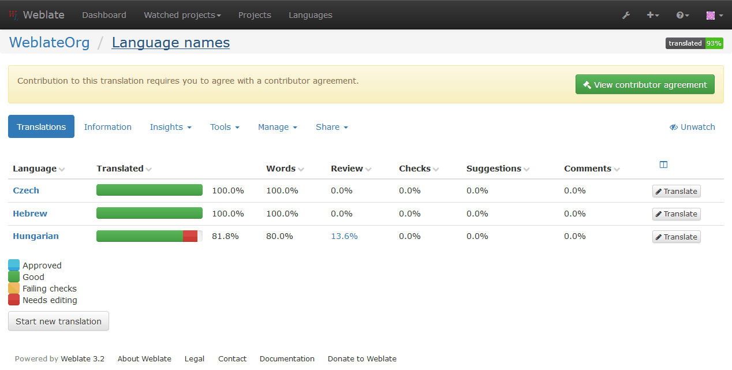
Task: Open the Languages page
Action: tap(311, 15)
